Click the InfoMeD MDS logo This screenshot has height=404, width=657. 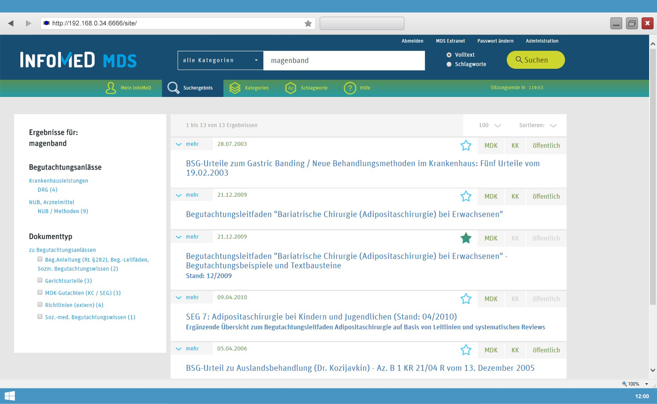pyautogui.click(x=78, y=60)
